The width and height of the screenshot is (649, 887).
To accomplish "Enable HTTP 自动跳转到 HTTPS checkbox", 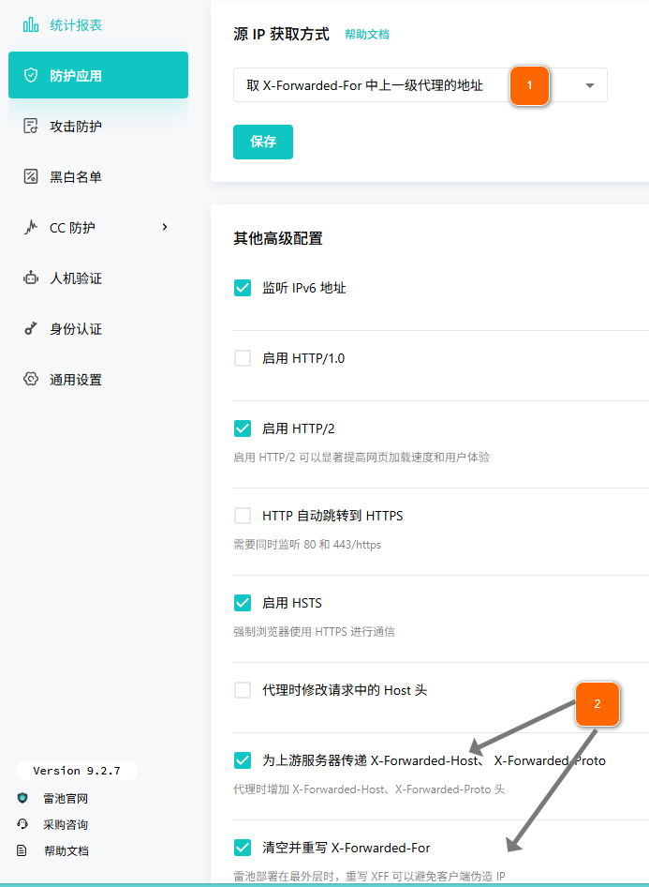I will coord(243,516).
